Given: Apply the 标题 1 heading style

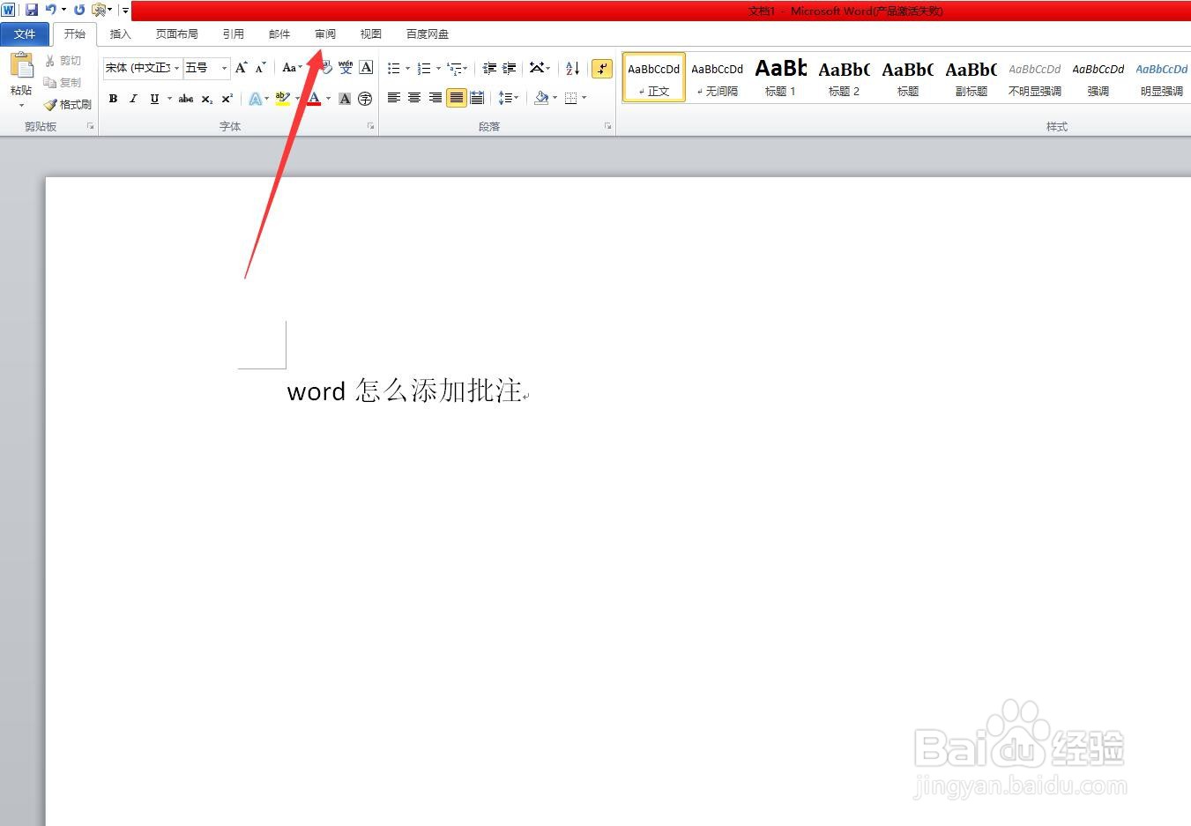Looking at the screenshot, I should 781,78.
